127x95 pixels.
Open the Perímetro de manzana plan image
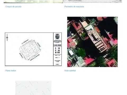point(92,1)
